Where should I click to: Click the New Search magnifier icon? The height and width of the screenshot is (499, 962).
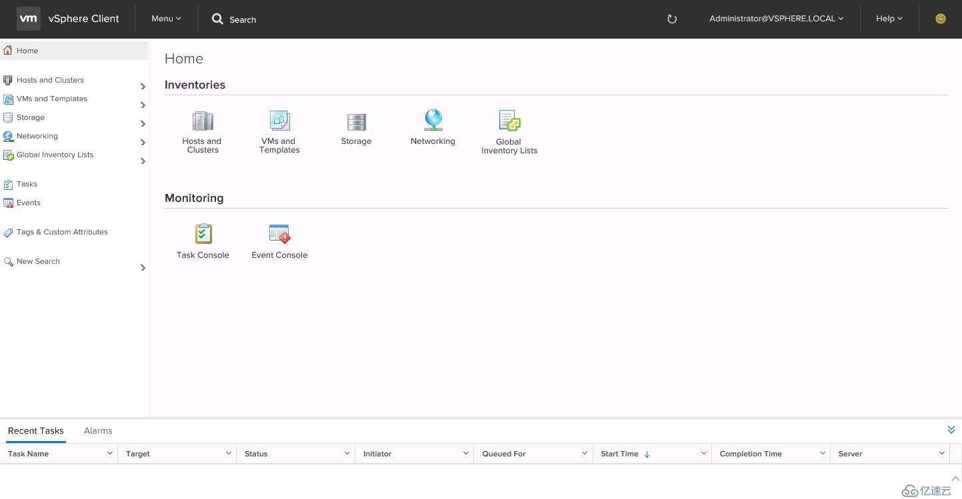(x=8, y=261)
